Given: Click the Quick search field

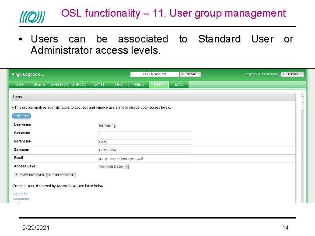Looking at the screenshot, I should click(x=154, y=74).
